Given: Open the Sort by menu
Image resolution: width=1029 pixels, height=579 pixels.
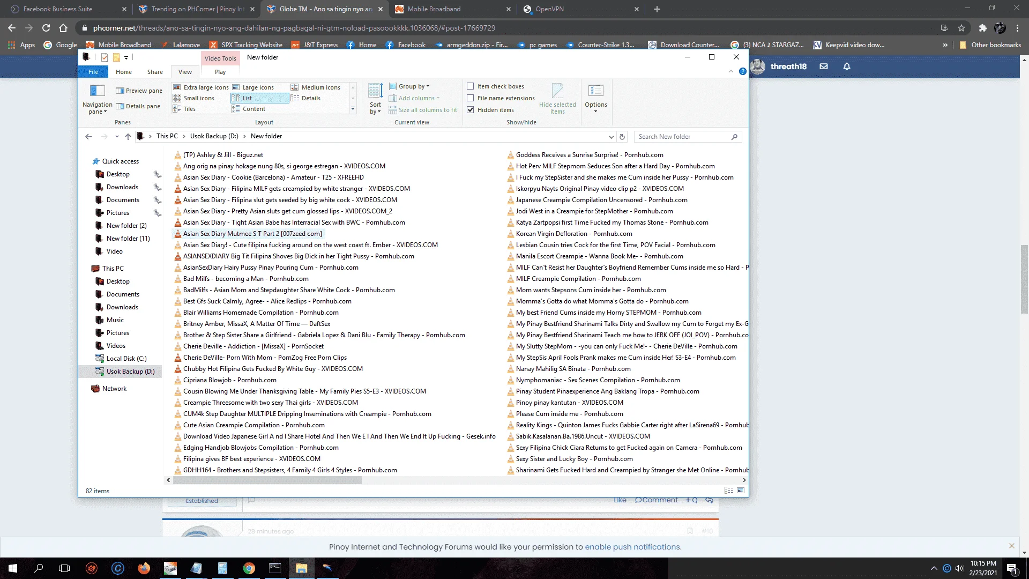Looking at the screenshot, I should point(375,99).
